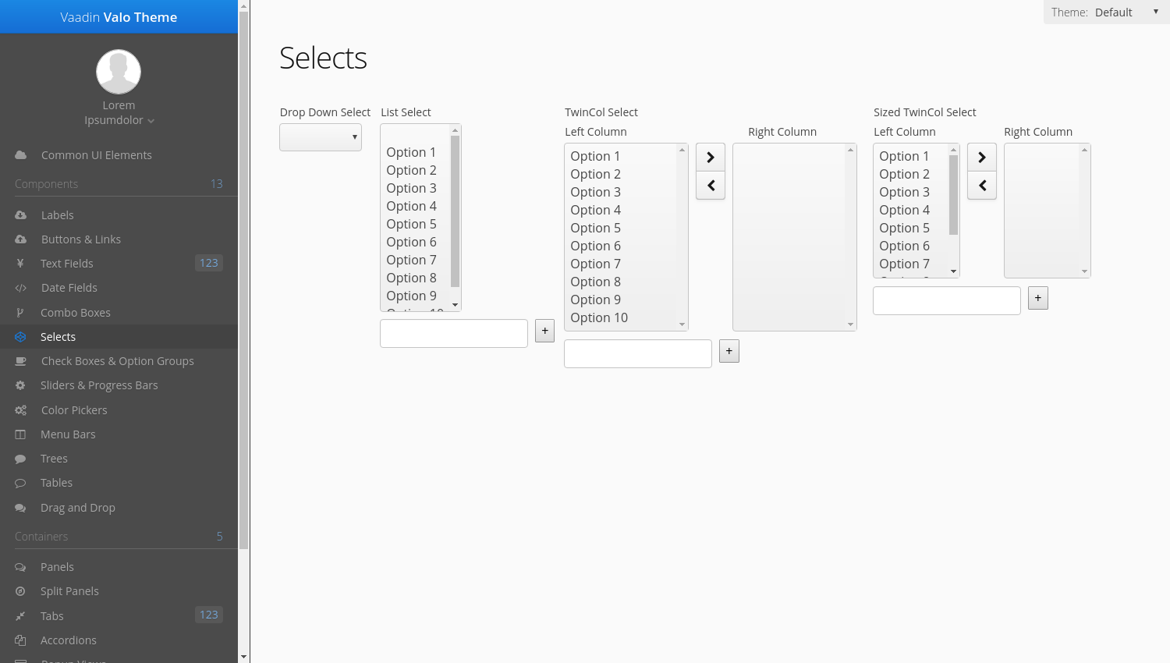Image resolution: width=1170 pixels, height=663 pixels.
Task: Click the Accordions sidebar icon
Action: [20, 640]
